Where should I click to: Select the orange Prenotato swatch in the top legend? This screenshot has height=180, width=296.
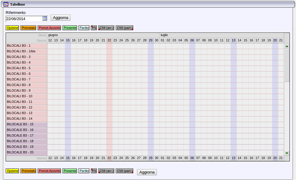pyautogui.click(x=28, y=28)
